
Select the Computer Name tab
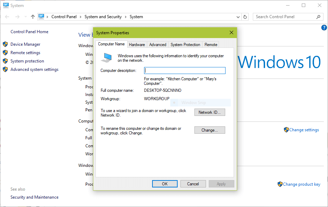111,44
